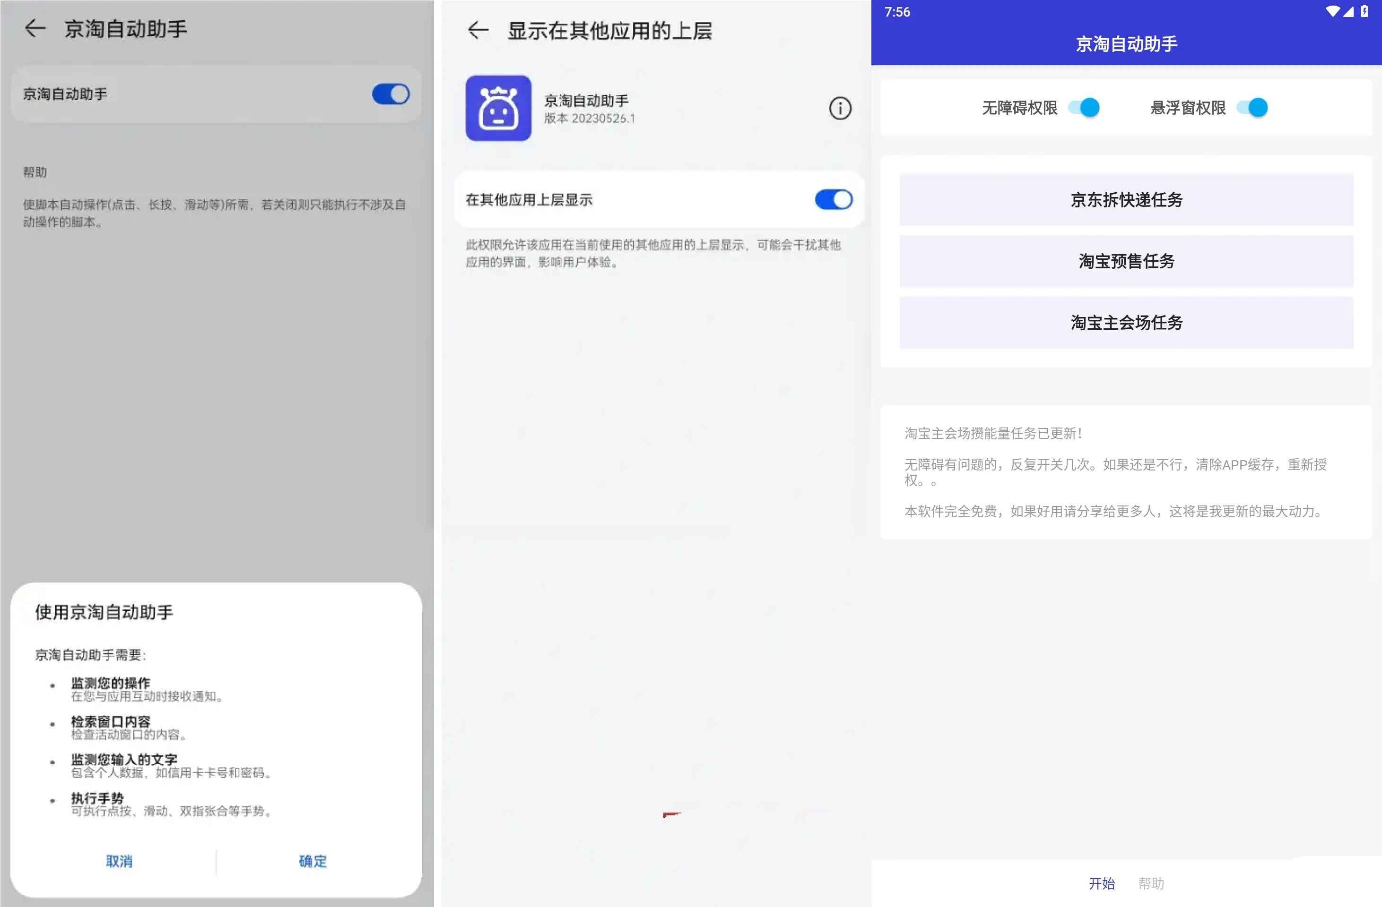
Task: Tap the back arrow on accessibility settings page
Action: tap(36, 28)
